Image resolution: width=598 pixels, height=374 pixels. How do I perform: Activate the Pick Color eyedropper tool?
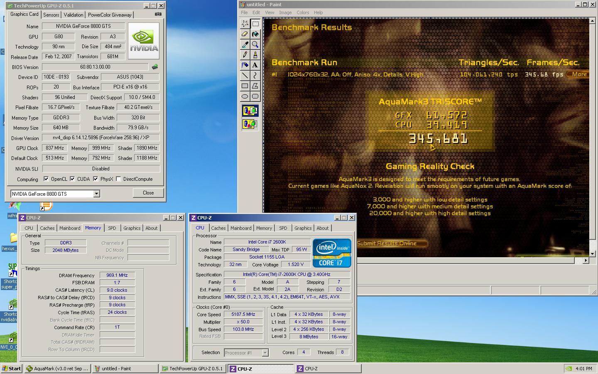point(245,44)
